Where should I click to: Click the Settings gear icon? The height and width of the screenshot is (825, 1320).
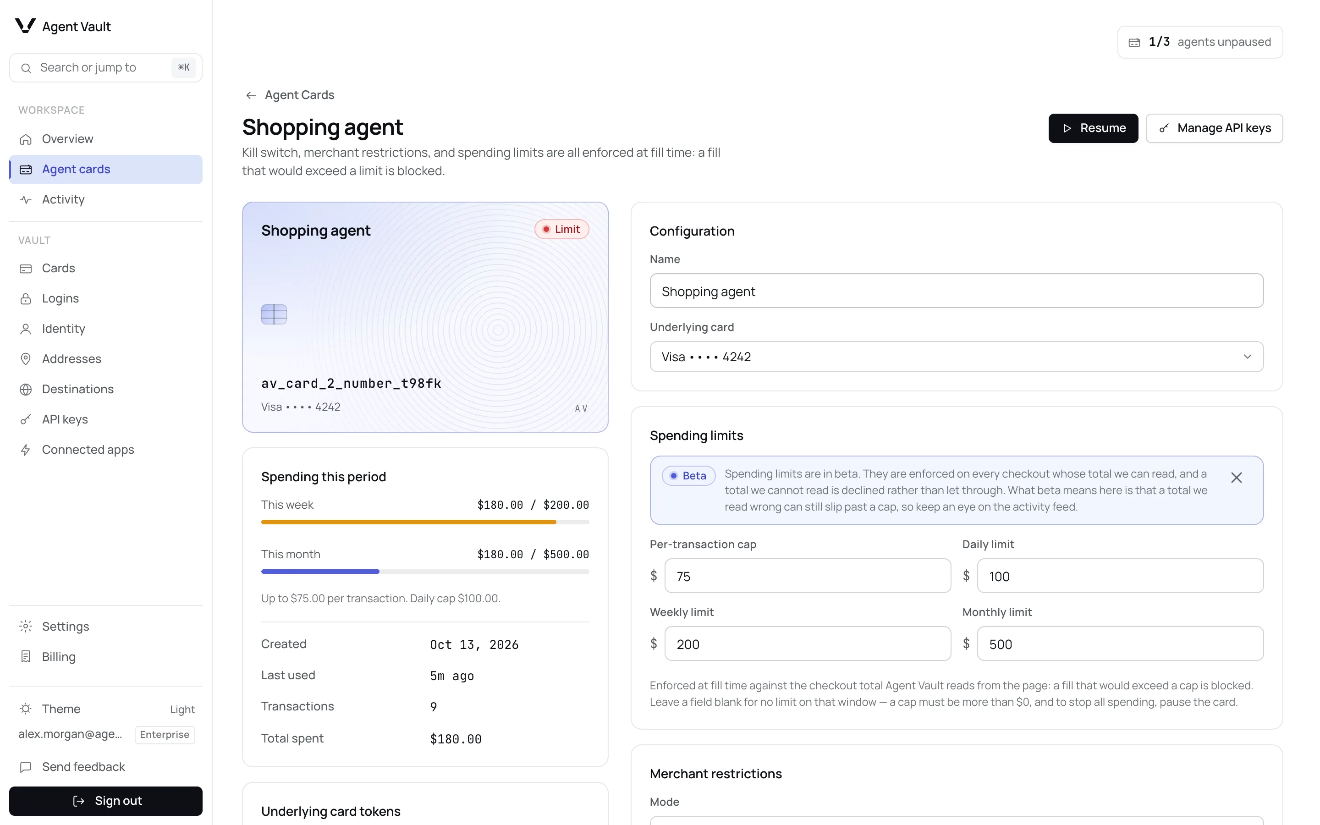pos(26,627)
